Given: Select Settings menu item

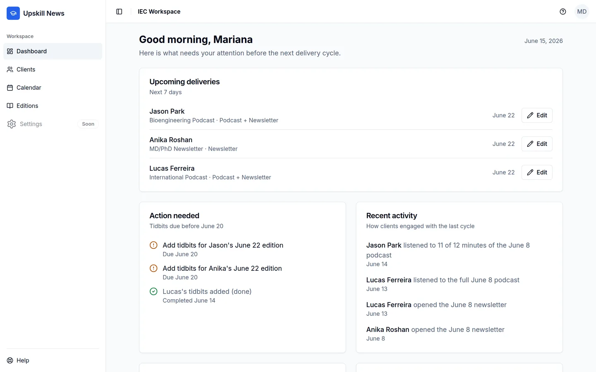Looking at the screenshot, I should tap(53, 124).
